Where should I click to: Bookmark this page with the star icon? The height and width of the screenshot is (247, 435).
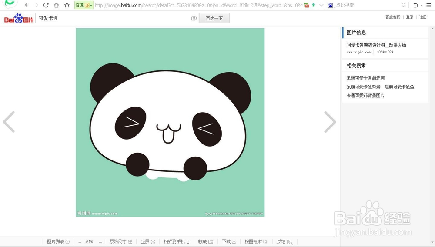pos(67,5)
